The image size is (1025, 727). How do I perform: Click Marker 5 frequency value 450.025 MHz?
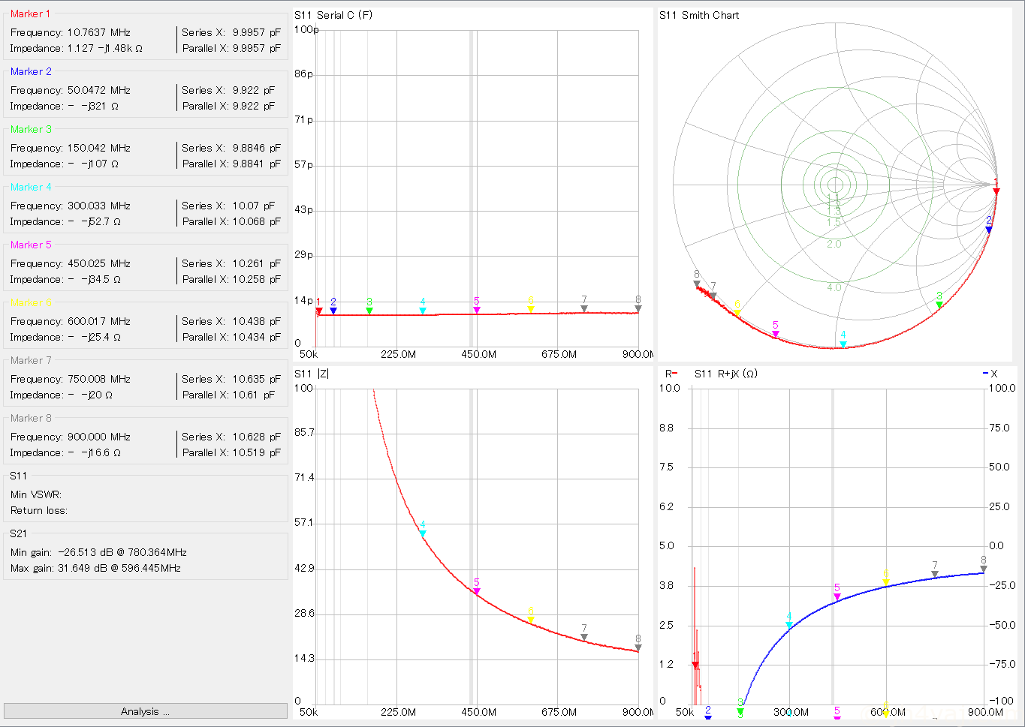[x=99, y=263]
